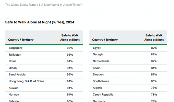The width and height of the screenshot is (174, 102).
Task: Select the 98% value for Singapore
Action: 70,48
